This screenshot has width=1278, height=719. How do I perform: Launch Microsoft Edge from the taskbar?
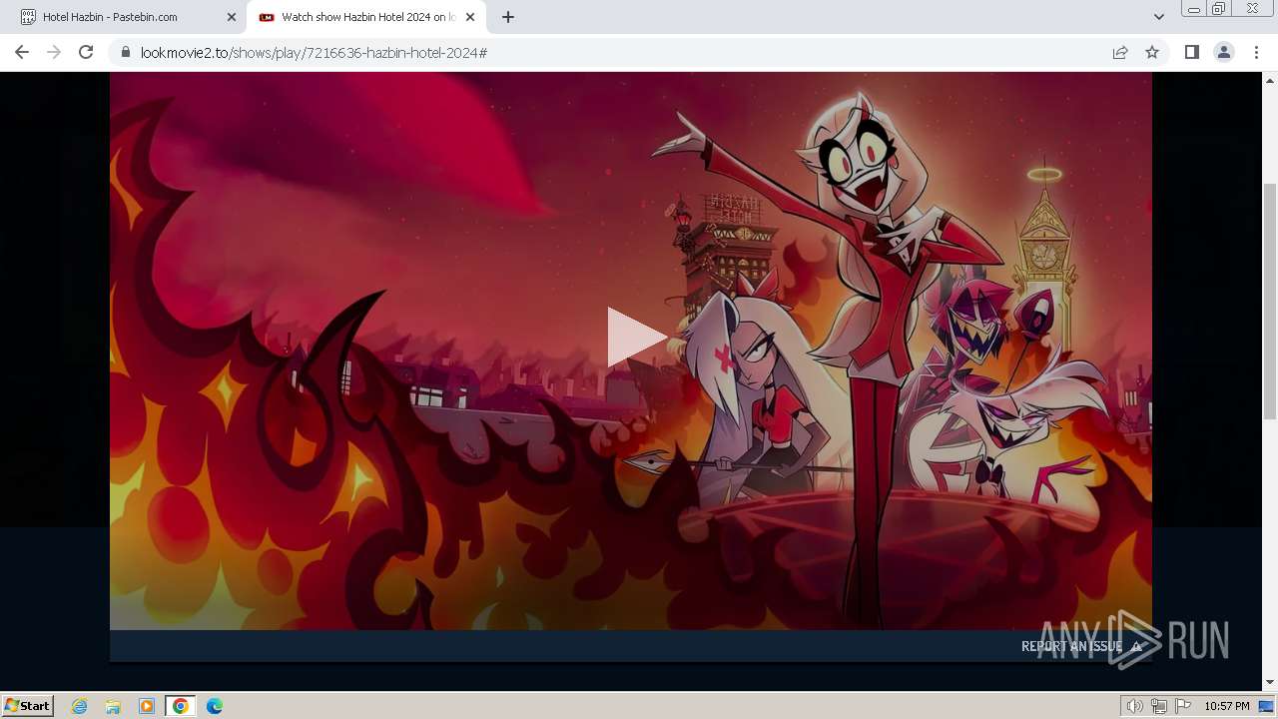point(215,706)
